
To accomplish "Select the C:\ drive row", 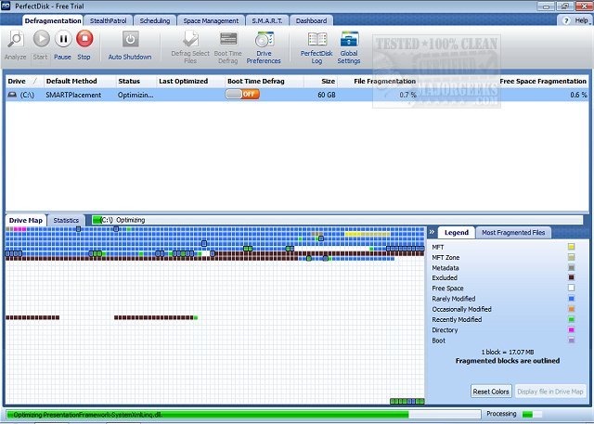I will point(93,95).
